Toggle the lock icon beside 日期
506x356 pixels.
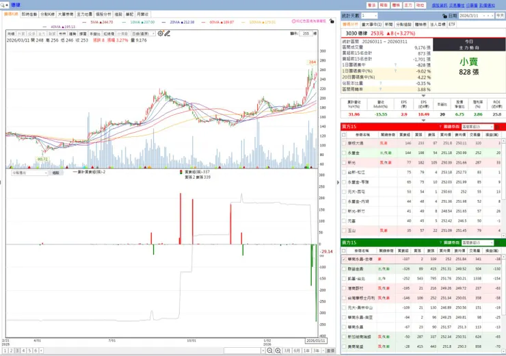[x=444, y=16]
